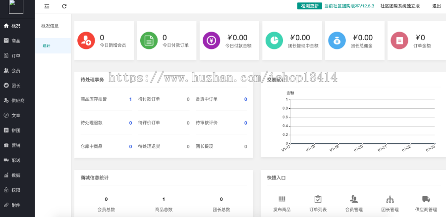Click the 快捷入口 panel heading

point(276,178)
